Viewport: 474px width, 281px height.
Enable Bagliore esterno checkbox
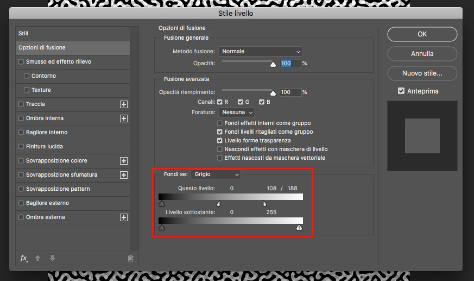pyautogui.click(x=21, y=203)
